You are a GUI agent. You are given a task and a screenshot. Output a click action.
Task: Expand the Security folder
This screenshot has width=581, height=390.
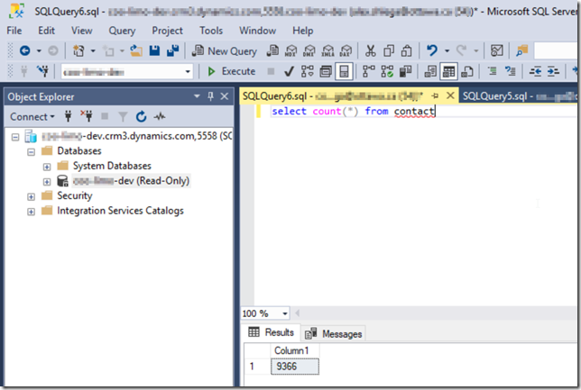(31, 196)
